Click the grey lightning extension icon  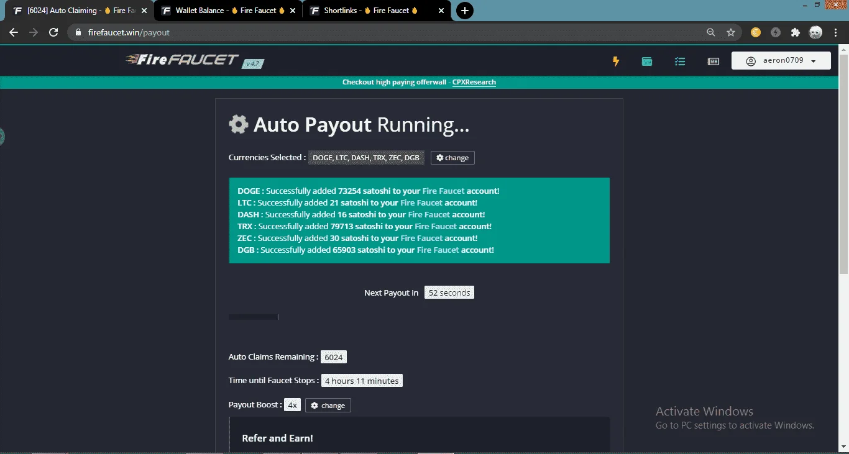776,32
